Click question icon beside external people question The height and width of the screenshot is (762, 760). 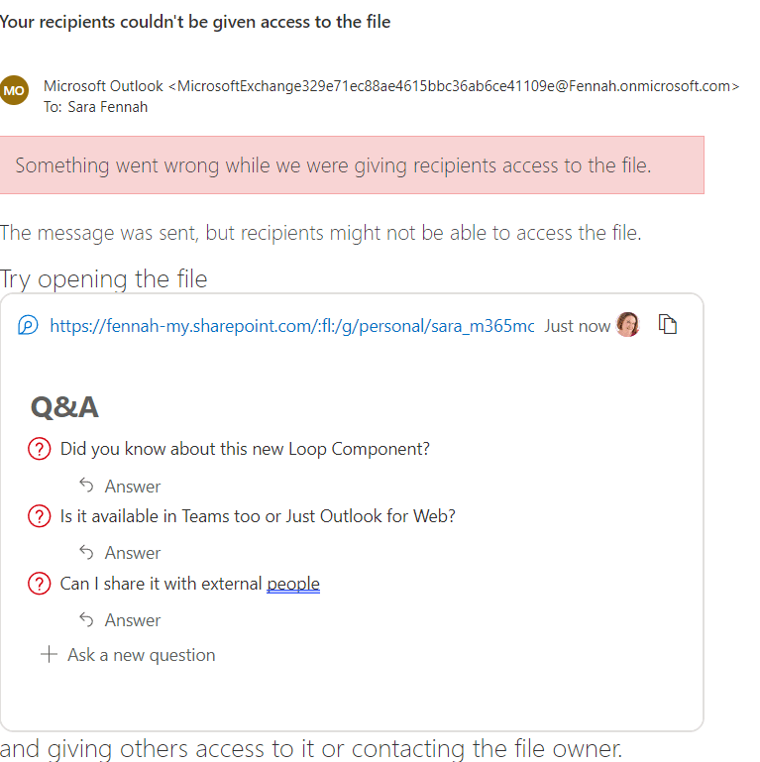point(39,584)
